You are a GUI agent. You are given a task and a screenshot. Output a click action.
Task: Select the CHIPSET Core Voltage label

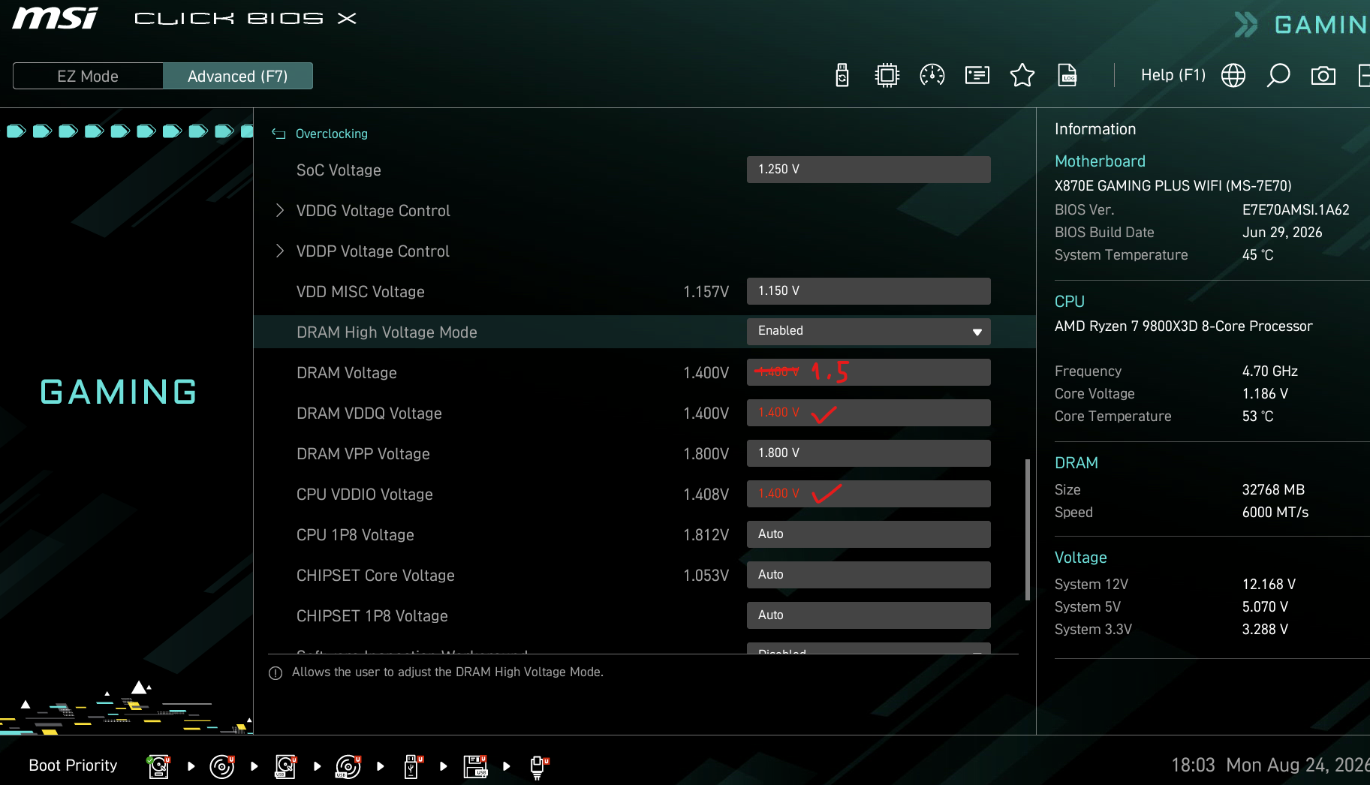pyautogui.click(x=375, y=576)
